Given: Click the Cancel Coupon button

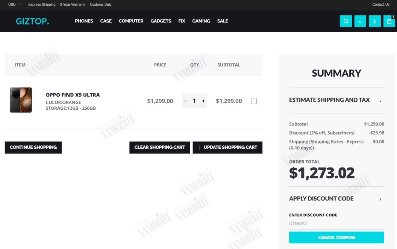Looking at the screenshot, I should coord(336,237).
